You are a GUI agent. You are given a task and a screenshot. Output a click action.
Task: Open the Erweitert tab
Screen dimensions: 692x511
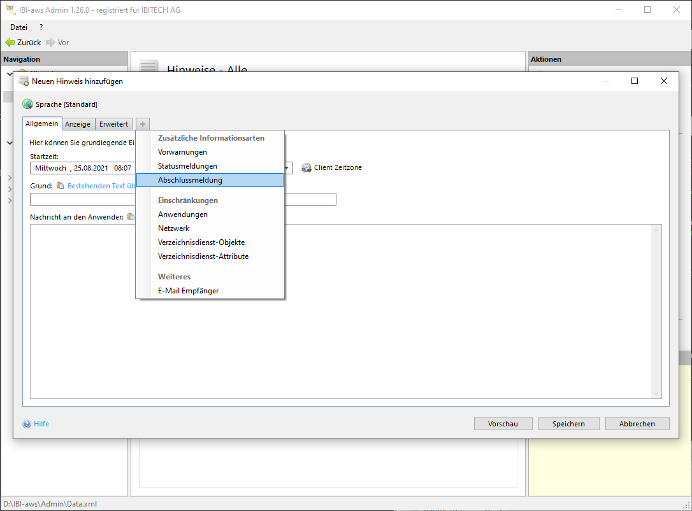pos(113,124)
